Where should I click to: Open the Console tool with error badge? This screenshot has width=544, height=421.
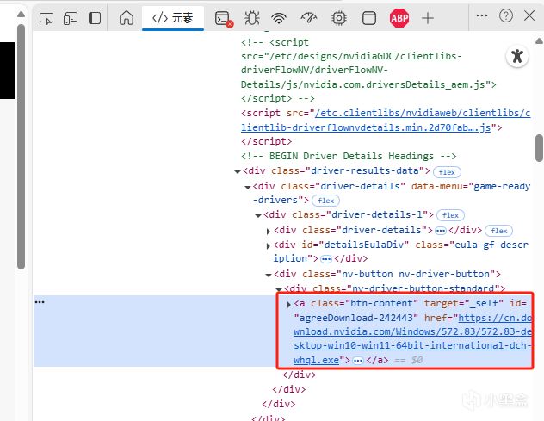click(224, 19)
